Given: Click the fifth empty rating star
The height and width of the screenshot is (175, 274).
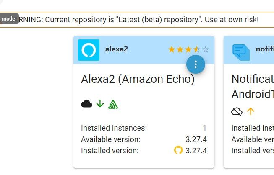Looking at the screenshot, I should tap(206, 49).
